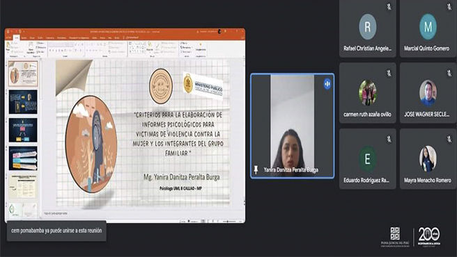Open the Shapes gallery in the PowerPoint ribbon

(x=137, y=48)
